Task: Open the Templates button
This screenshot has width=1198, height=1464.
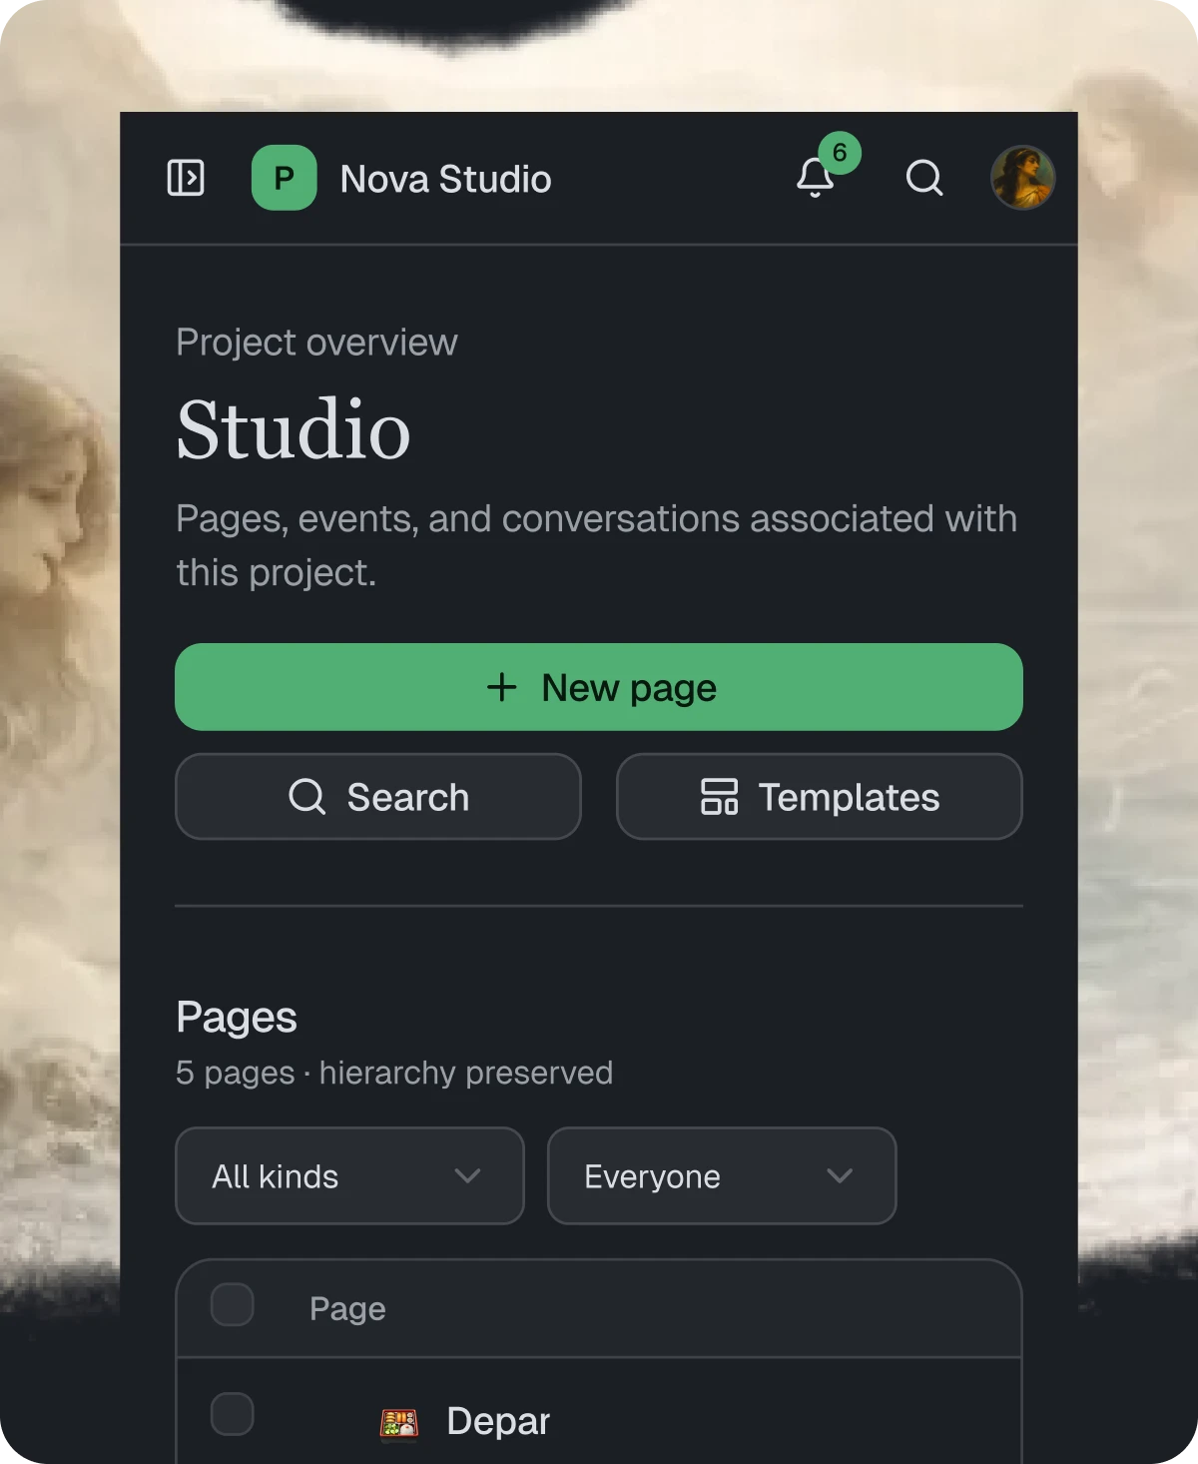Action: click(820, 797)
